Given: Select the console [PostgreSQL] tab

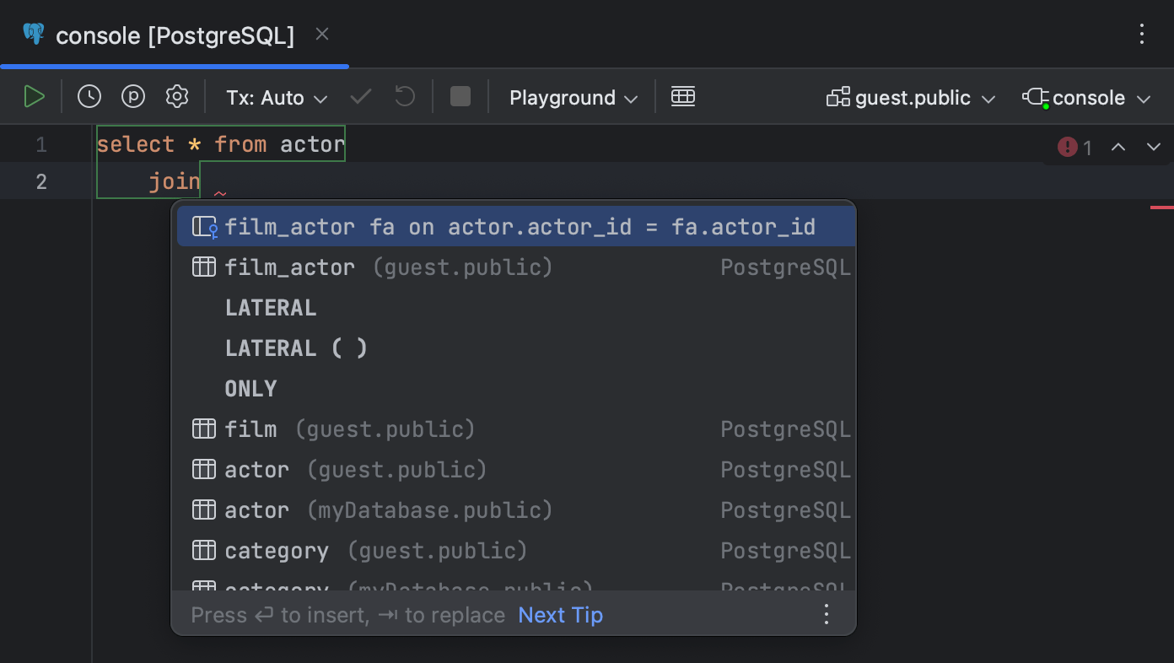Looking at the screenshot, I should pyautogui.click(x=173, y=35).
